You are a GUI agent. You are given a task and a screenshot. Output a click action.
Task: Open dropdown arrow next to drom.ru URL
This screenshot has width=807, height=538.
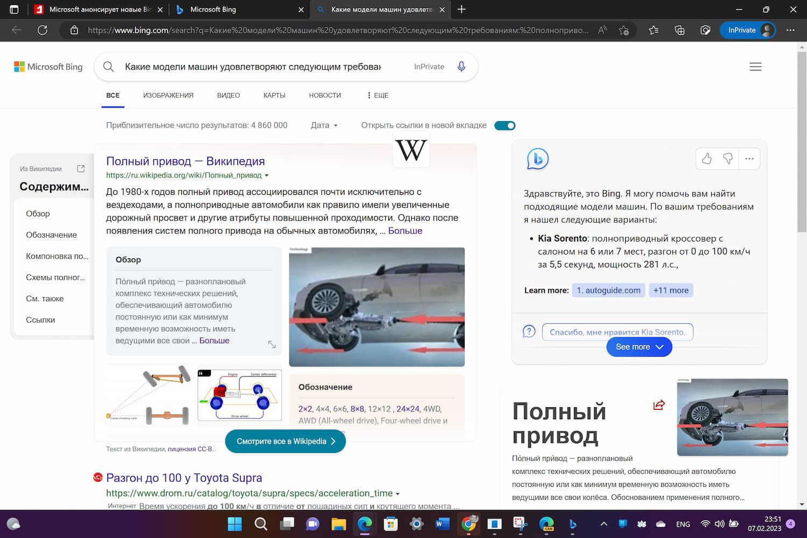[398, 493]
